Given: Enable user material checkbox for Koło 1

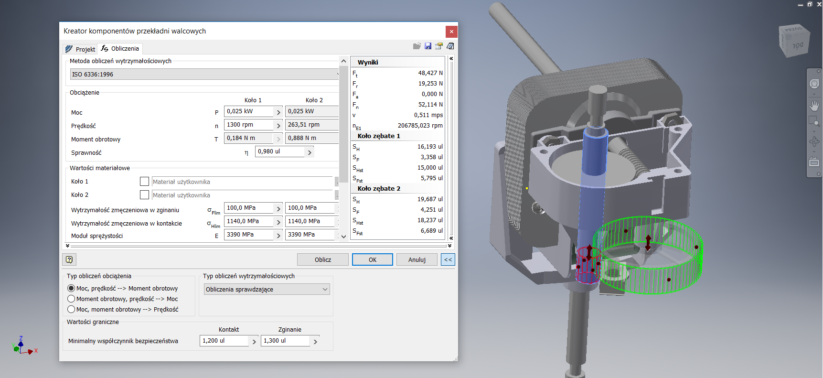Looking at the screenshot, I should 144,182.
